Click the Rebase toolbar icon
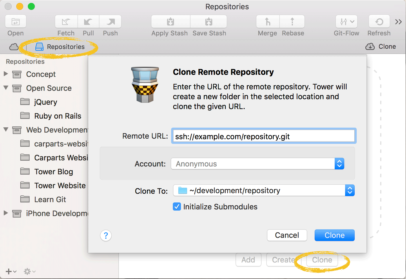 pyautogui.click(x=292, y=22)
